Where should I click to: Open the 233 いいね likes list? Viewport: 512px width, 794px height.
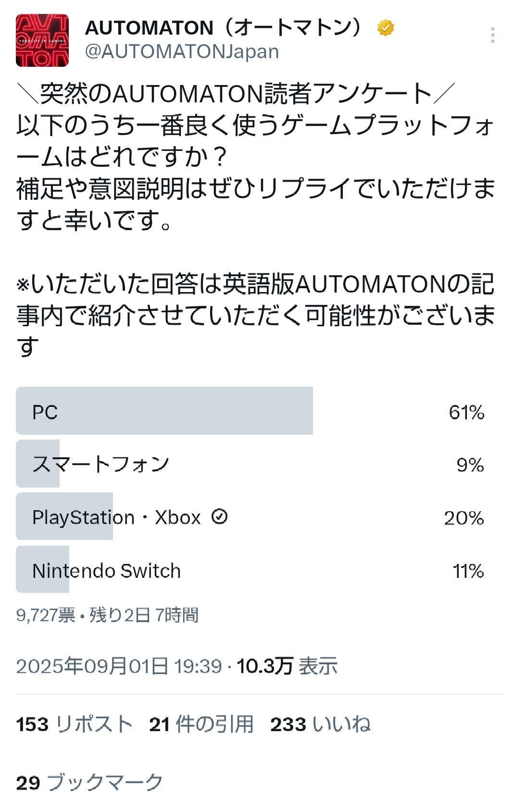pos(320,724)
